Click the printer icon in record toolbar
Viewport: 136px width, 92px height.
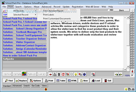click(55, 74)
